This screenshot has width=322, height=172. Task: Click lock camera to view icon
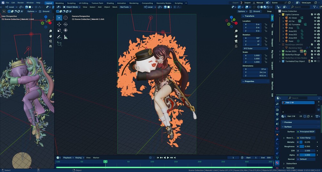[236, 46]
